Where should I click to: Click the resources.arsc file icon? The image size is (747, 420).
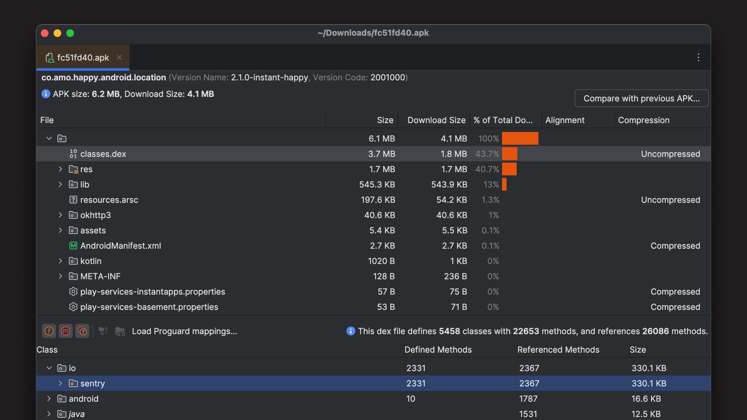(73, 200)
